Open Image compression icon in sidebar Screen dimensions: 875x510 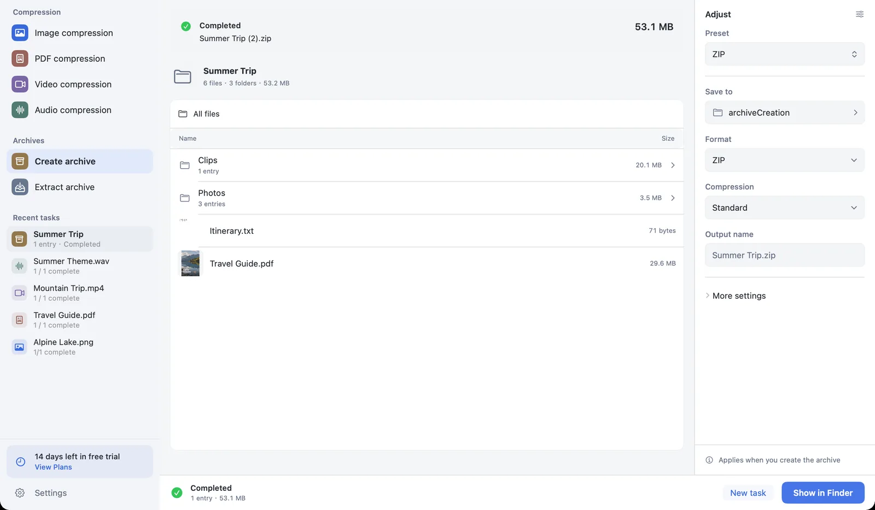coord(20,33)
